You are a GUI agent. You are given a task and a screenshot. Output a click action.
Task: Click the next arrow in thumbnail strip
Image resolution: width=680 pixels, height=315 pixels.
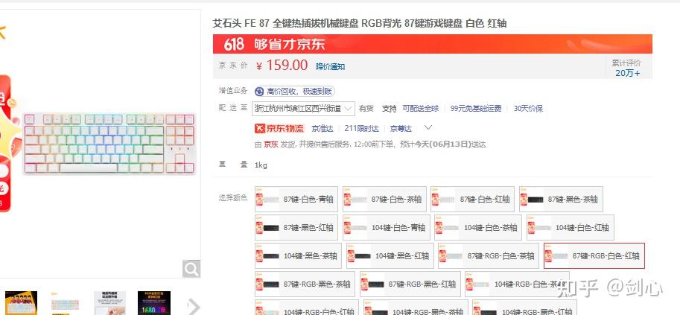click(194, 306)
